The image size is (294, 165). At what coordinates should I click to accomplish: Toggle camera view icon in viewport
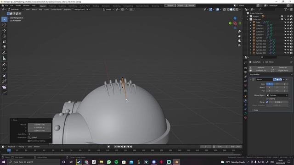(x=239, y=41)
